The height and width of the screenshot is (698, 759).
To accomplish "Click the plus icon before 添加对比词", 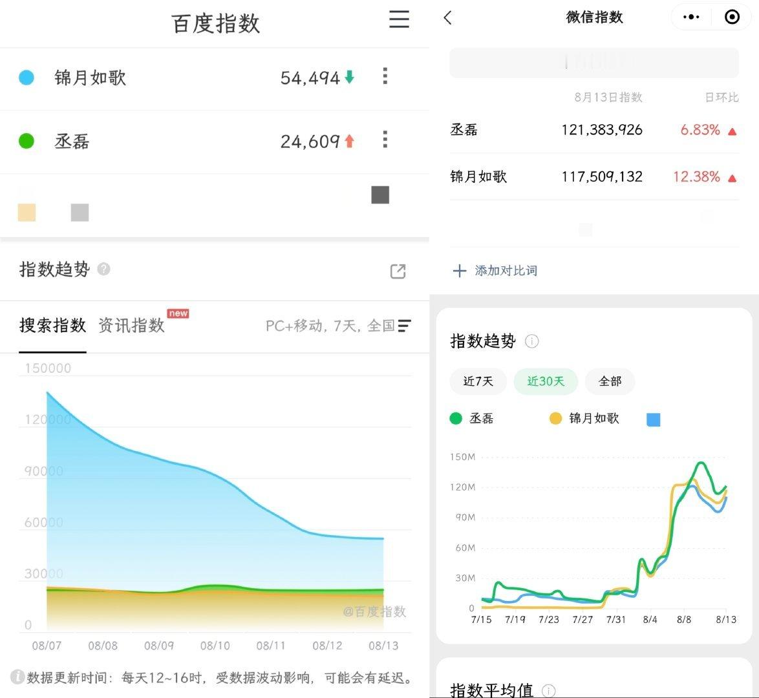I will (x=460, y=271).
